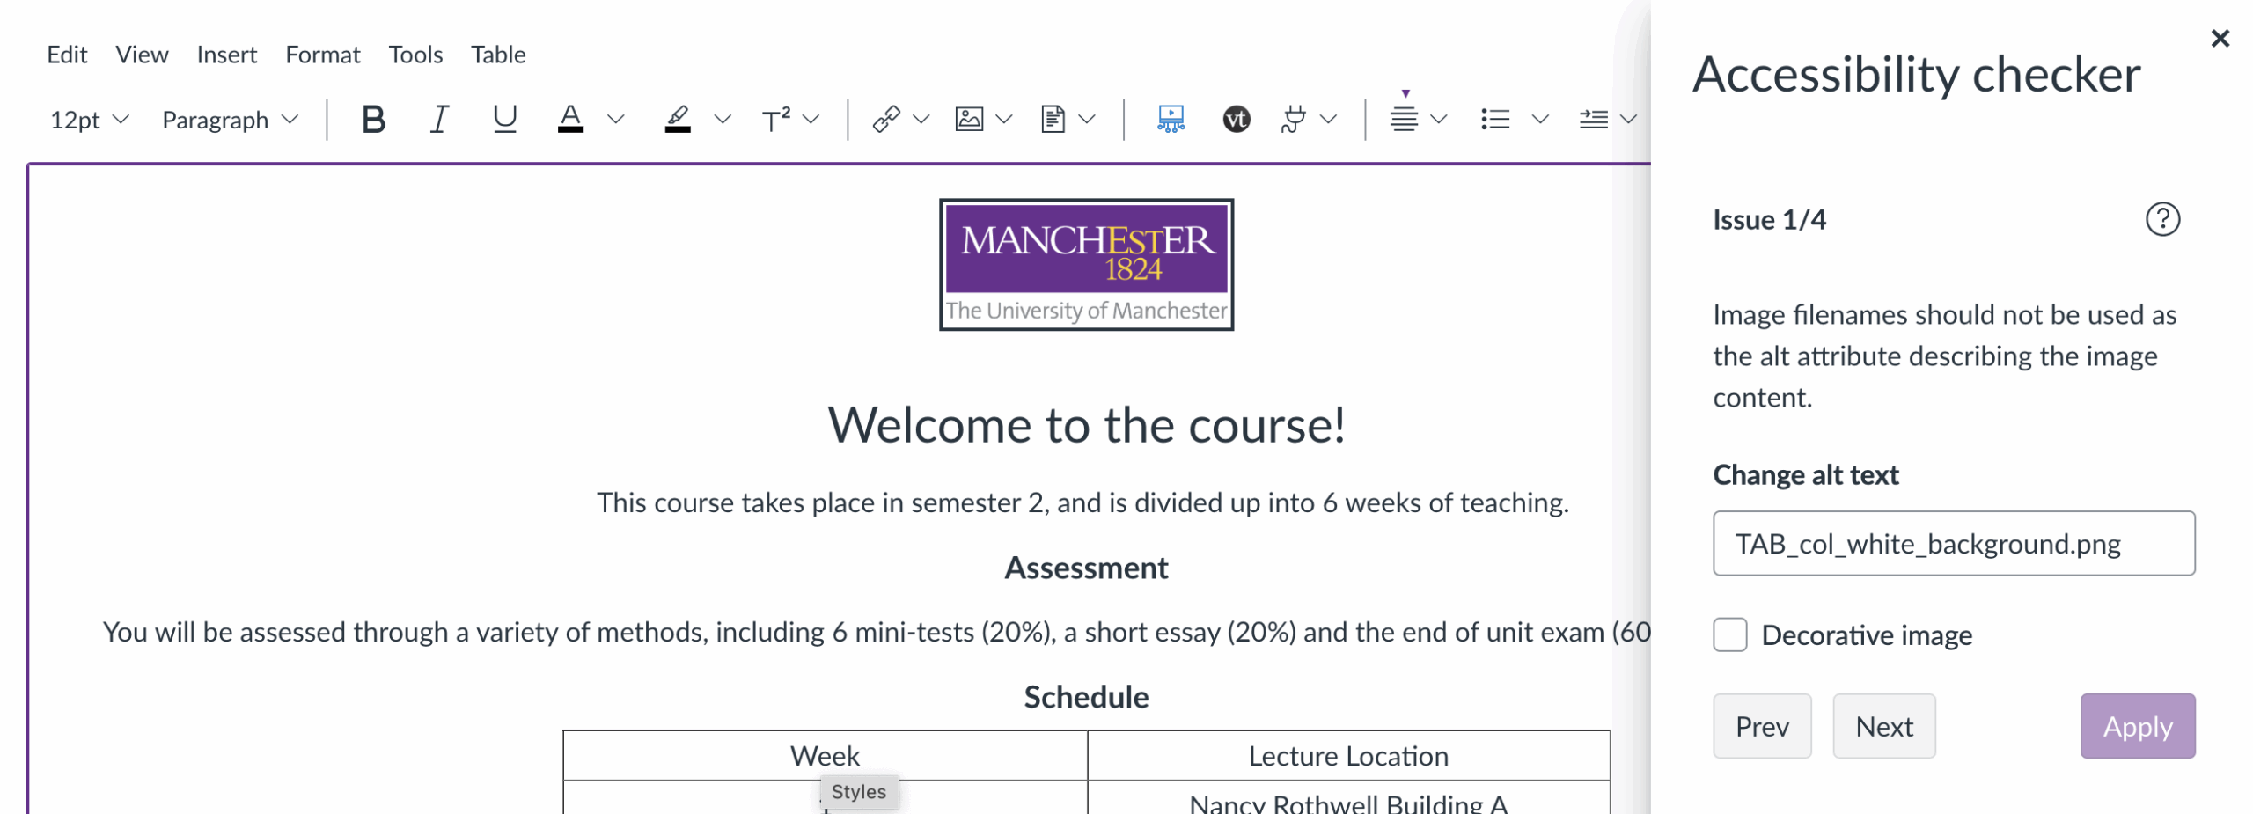Select the Studio media icon
The height and width of the screenshot is (814, 2253).
coord(1171,119)
